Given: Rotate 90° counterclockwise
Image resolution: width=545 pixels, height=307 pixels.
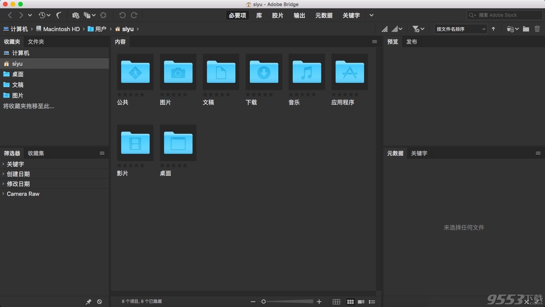Looking at the screenshot, I should pyautogui.click(x=122, y=15).
